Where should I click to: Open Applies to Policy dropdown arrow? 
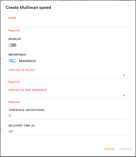click(124, 76)
